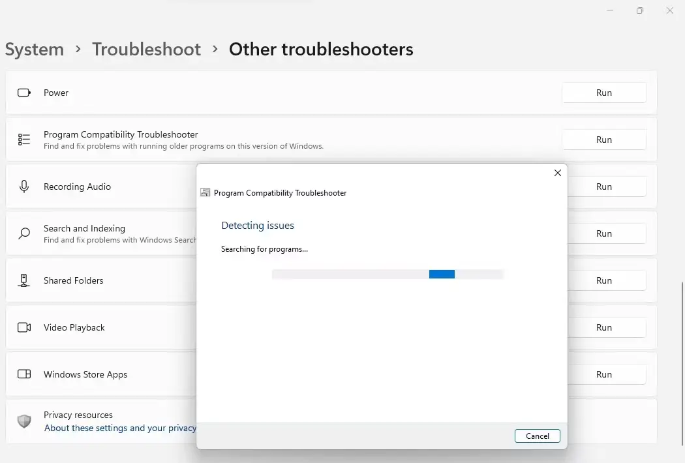Select the Windows Store Apps label
The width and height of the screenshot is (685, 463).
pyautogui.click(x=85, y=374)
